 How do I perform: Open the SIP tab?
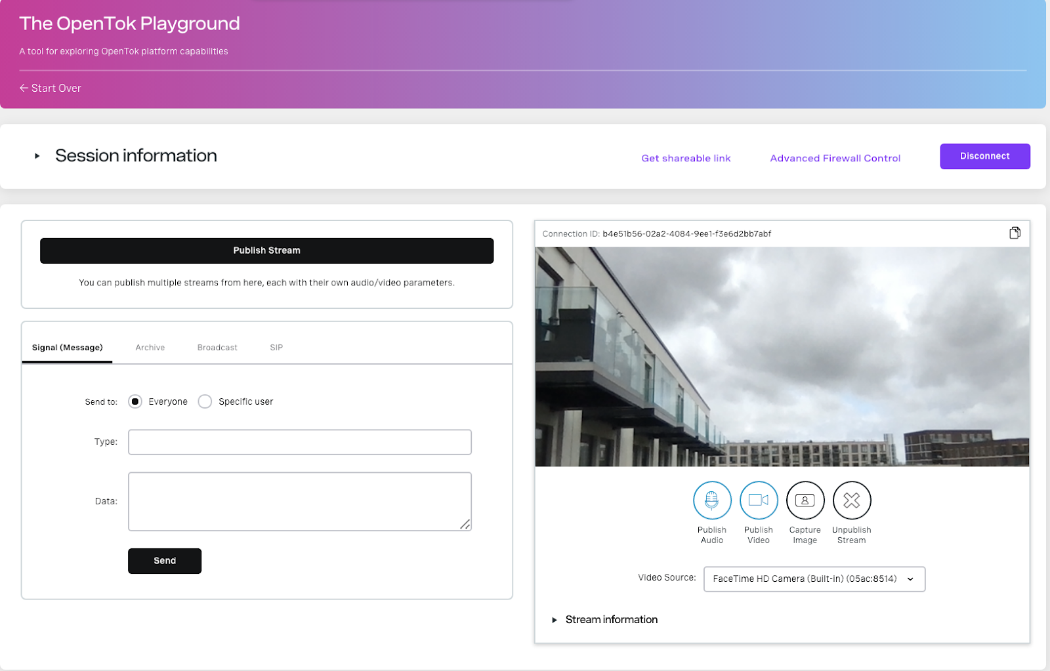[x=276, y=348]
